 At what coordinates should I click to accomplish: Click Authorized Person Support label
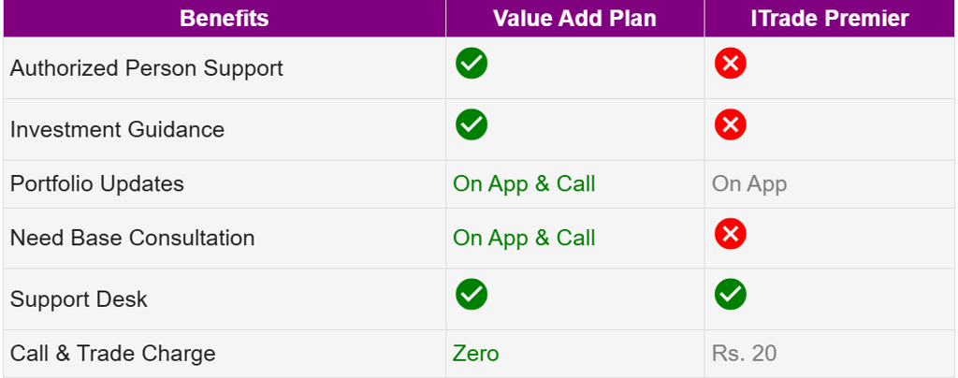tap(146, 68)
